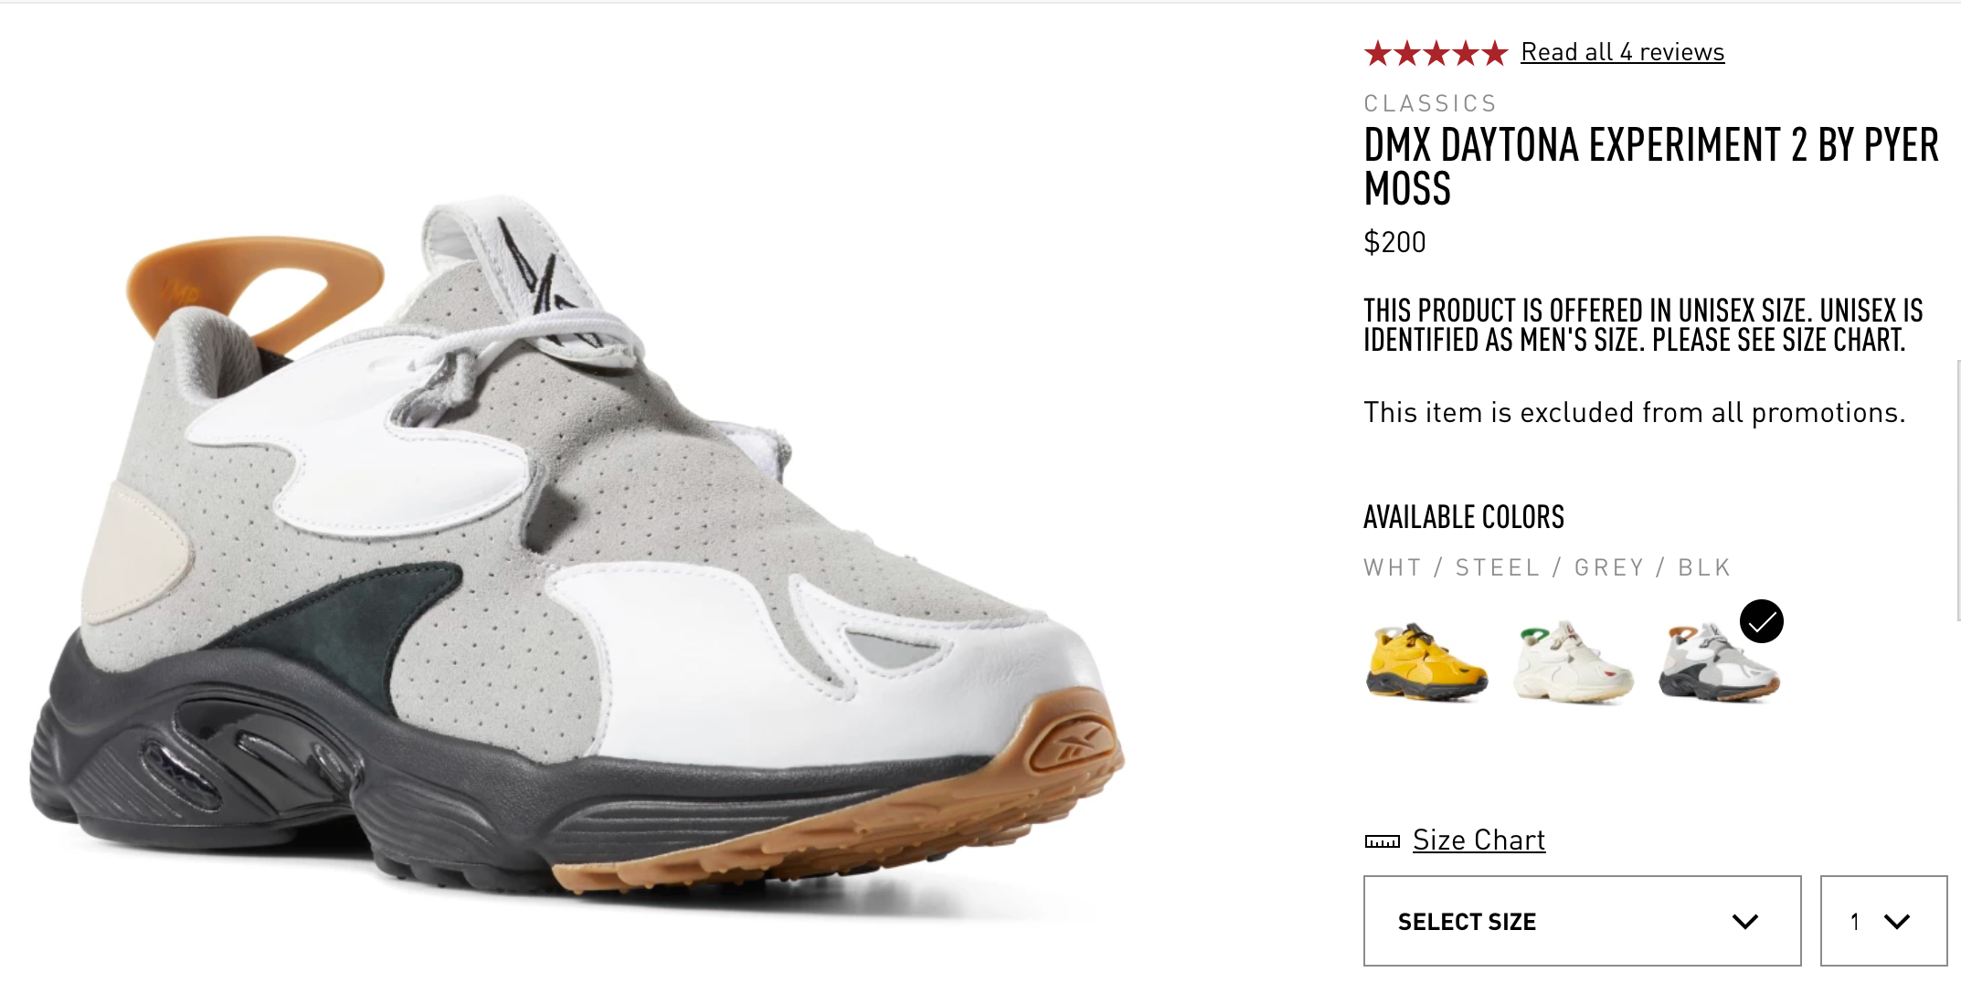1961x983 pixels.
Task: Click the DMX Daytona Experiment 2 product title
Action: (1650, 167)
